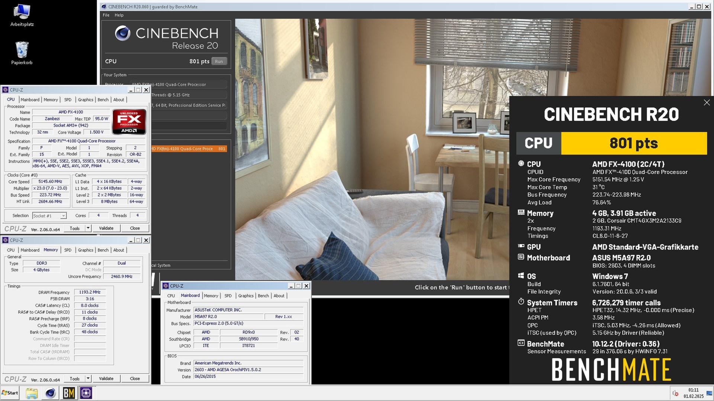Select the highlighted FX-4100 ranking row

189,149
